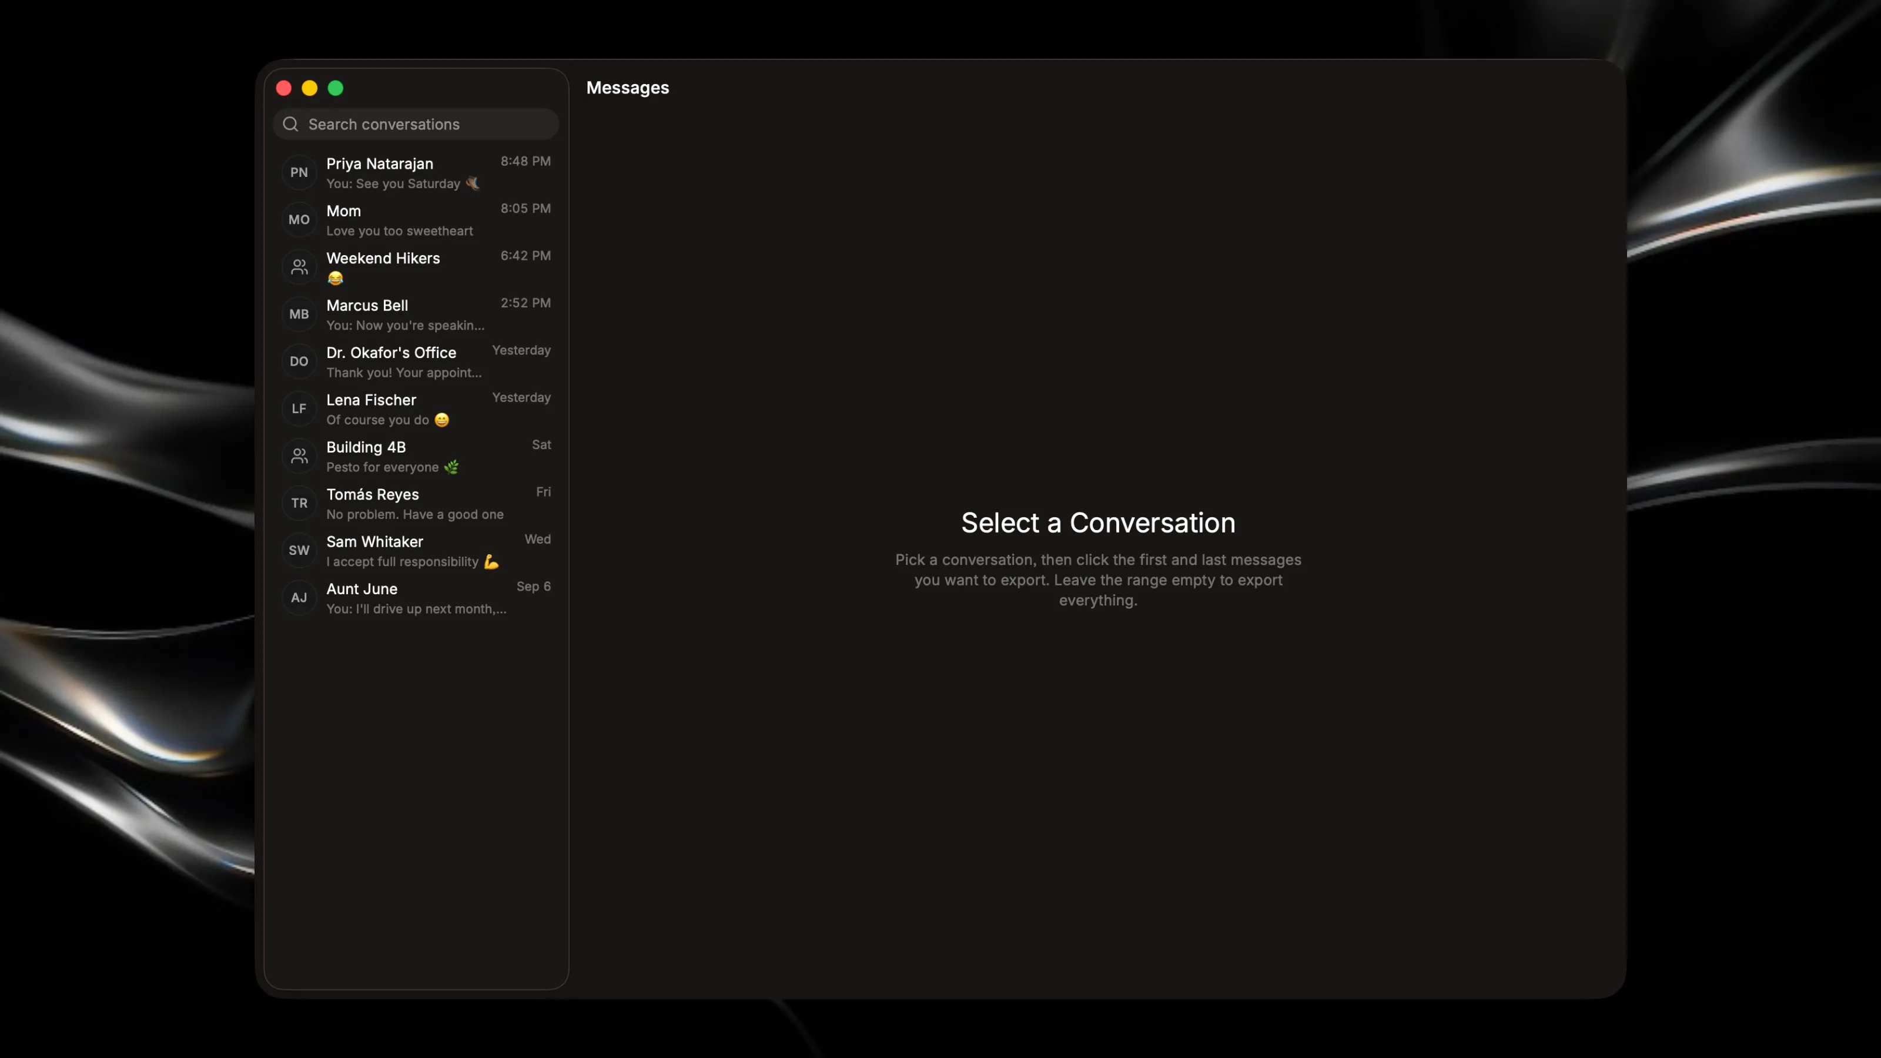Open the Aunt June conversation
This screenshot has width=1881, height=1058.
click(x=416, y=598)
